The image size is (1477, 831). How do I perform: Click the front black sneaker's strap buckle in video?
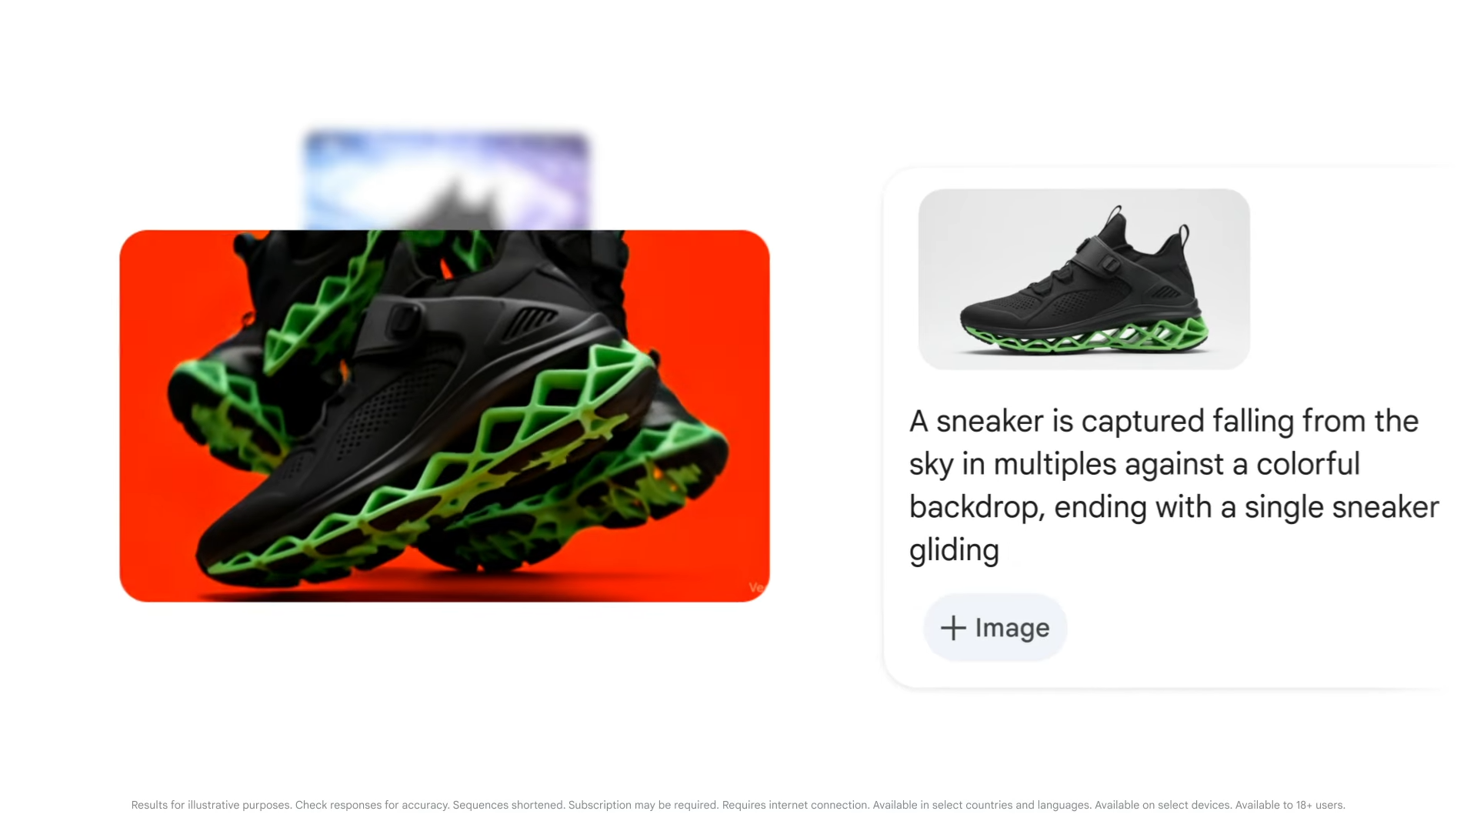[402, 318]
